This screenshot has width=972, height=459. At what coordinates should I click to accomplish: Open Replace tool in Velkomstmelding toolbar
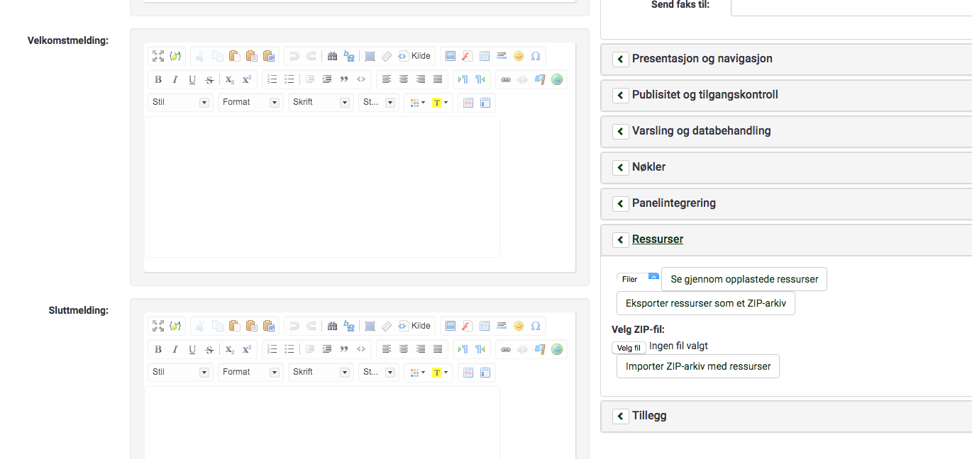(348, 56)
